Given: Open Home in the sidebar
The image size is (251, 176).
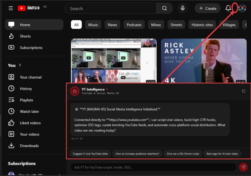Looking at the screenshot, I should coord(34,25).
